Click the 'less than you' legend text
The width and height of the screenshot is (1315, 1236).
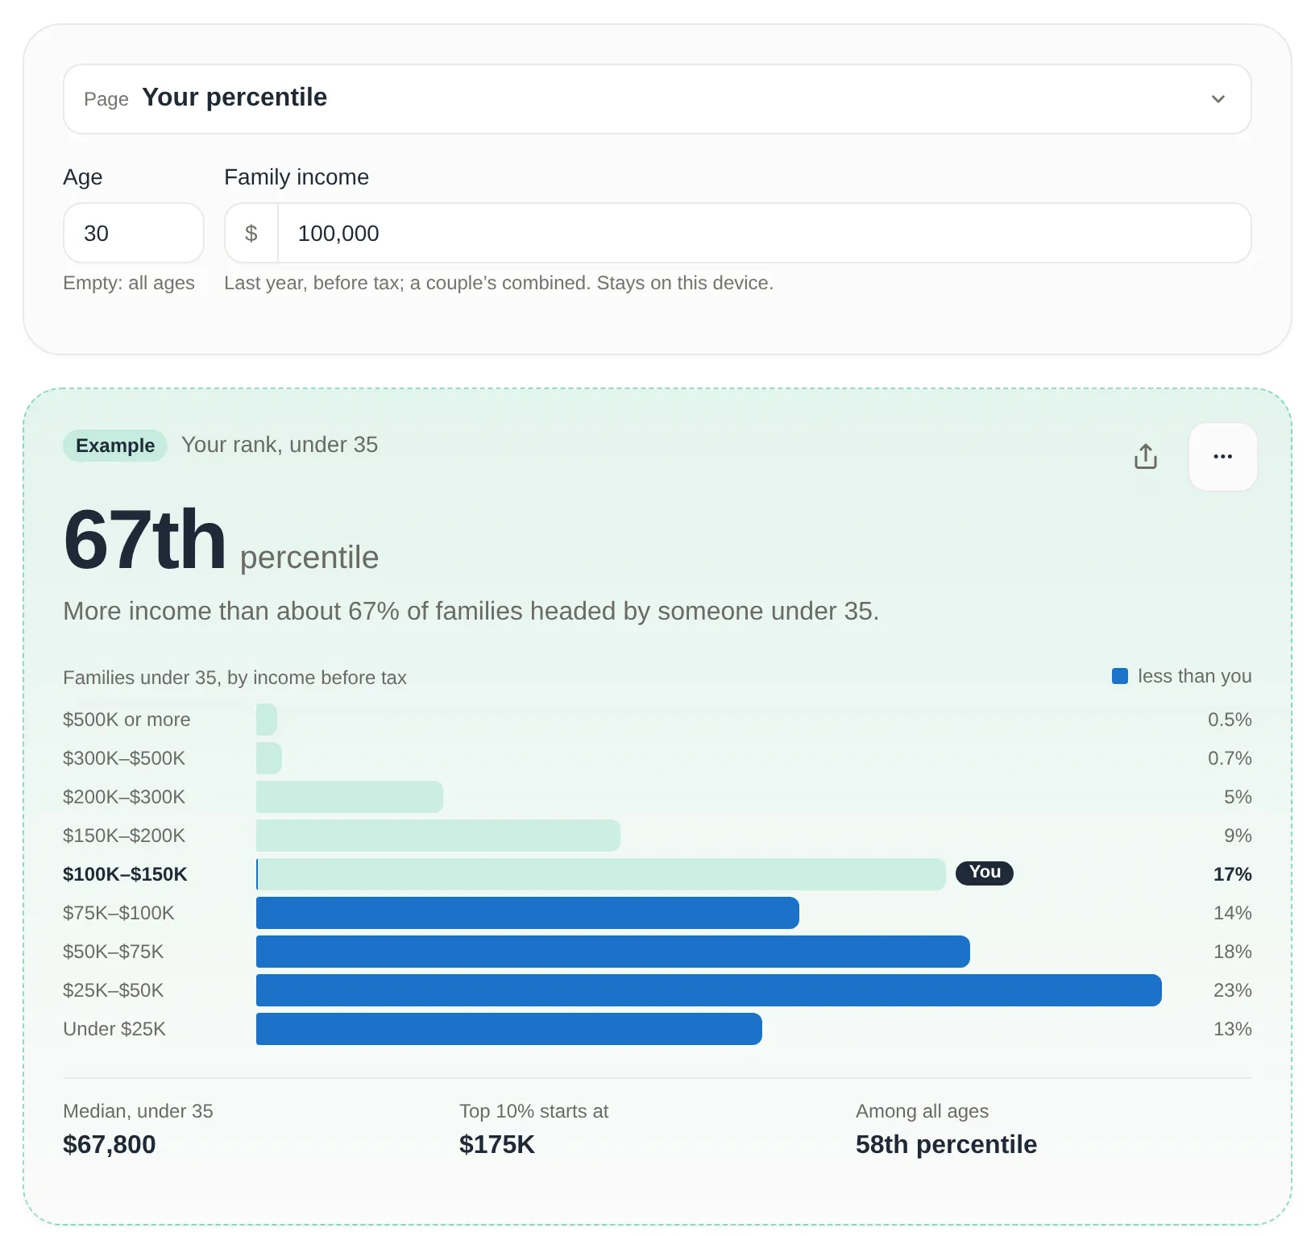click(x=1194, y=676)
